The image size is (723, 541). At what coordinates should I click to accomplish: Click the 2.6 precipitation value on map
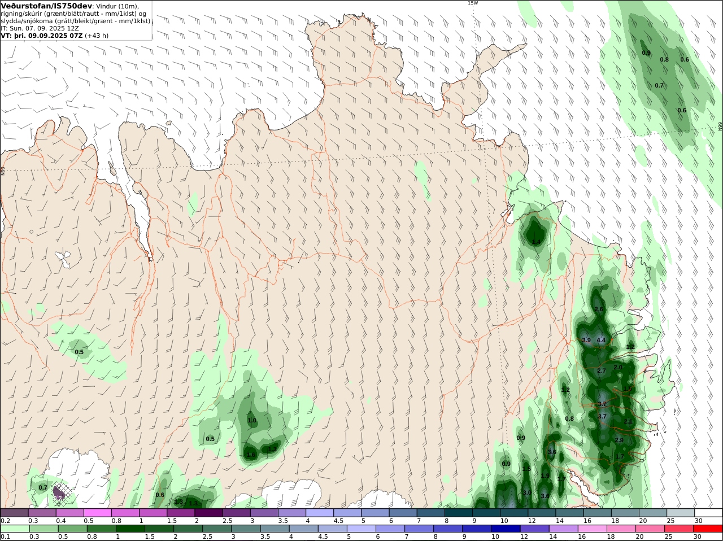pos(599,309)
